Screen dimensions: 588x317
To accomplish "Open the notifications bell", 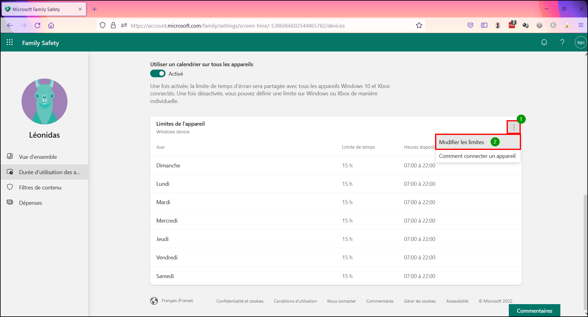I will 544,42.
